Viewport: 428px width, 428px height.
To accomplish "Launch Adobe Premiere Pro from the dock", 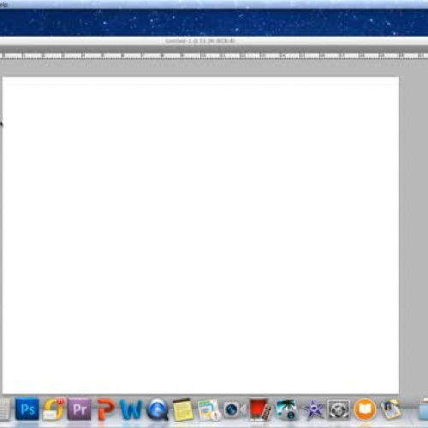I will tap(79, 409).
